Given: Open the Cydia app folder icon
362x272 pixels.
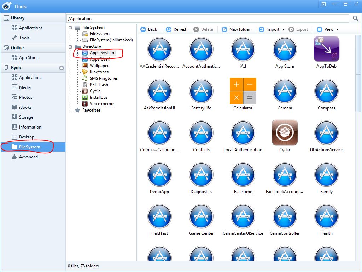Looking at the screenshot, I should [285, 132].
